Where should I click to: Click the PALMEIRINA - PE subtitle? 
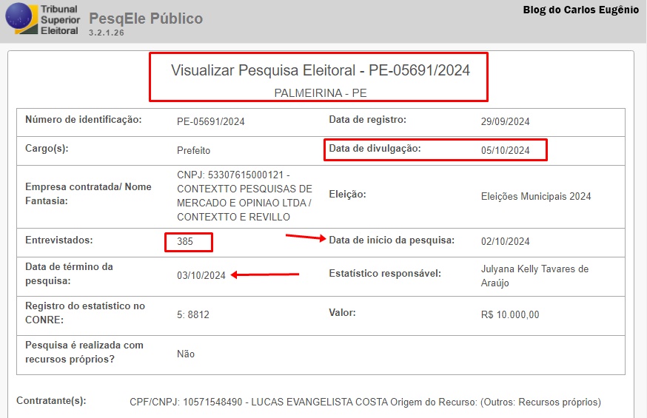pos(321,93)
